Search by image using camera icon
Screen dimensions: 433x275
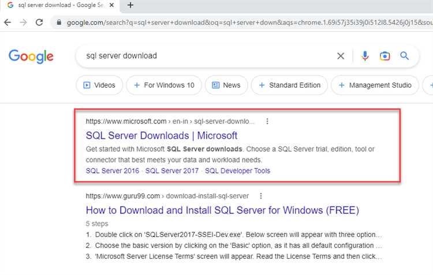coord(385,56)
